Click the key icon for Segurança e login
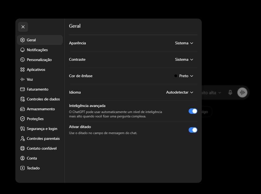261x194 pixels. tap(22, 129)
